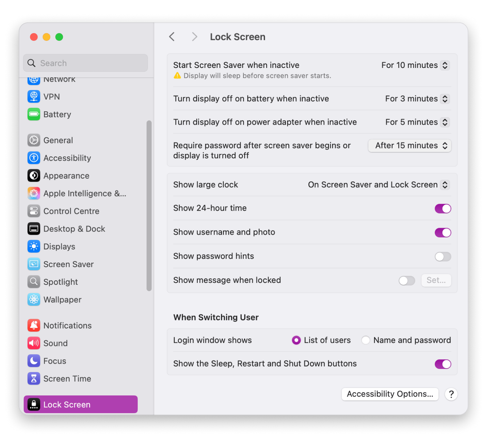
Task: Change Require password delay from 15 minutes
Action: point(410,146)
